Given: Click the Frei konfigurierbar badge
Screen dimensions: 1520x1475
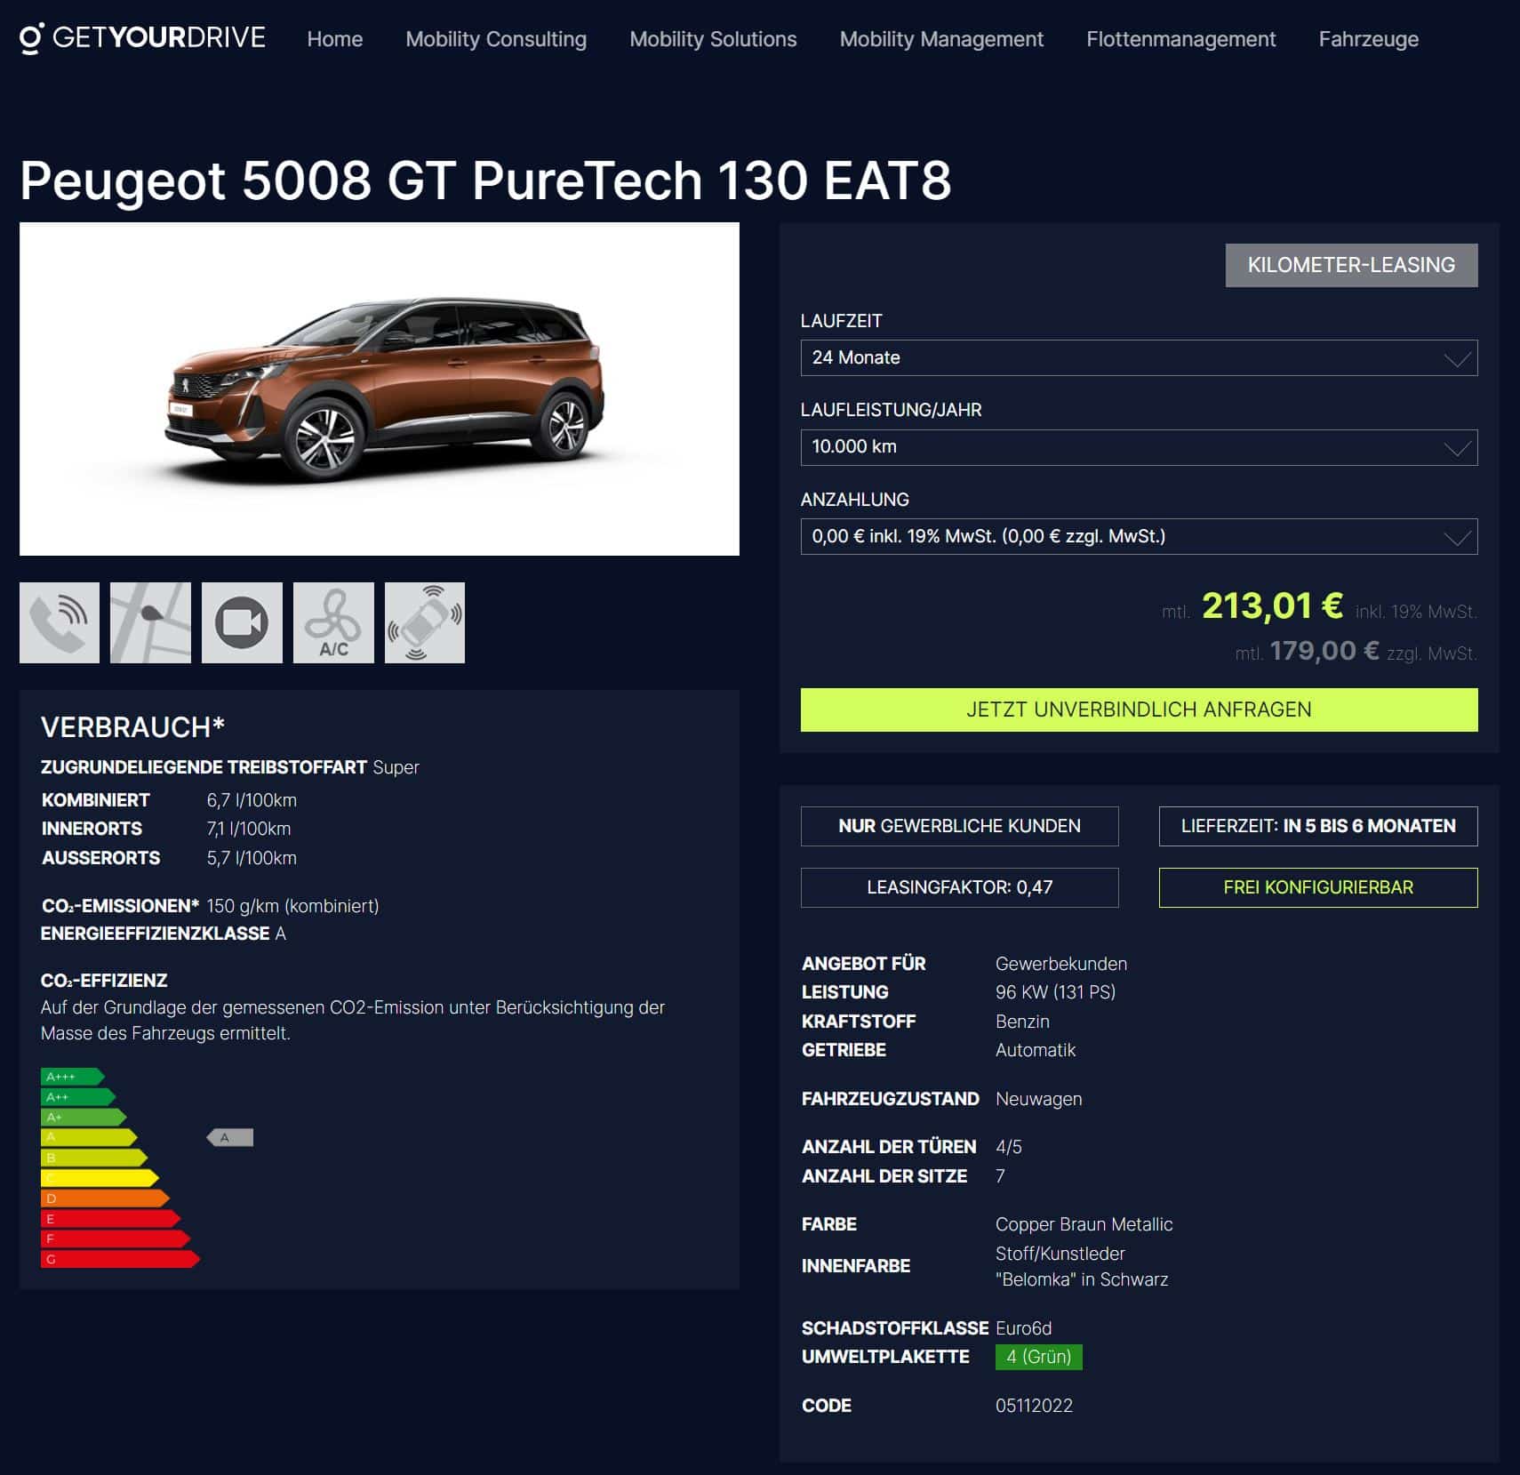Looking at the screenshot, I should click(x=1318, y=887).
